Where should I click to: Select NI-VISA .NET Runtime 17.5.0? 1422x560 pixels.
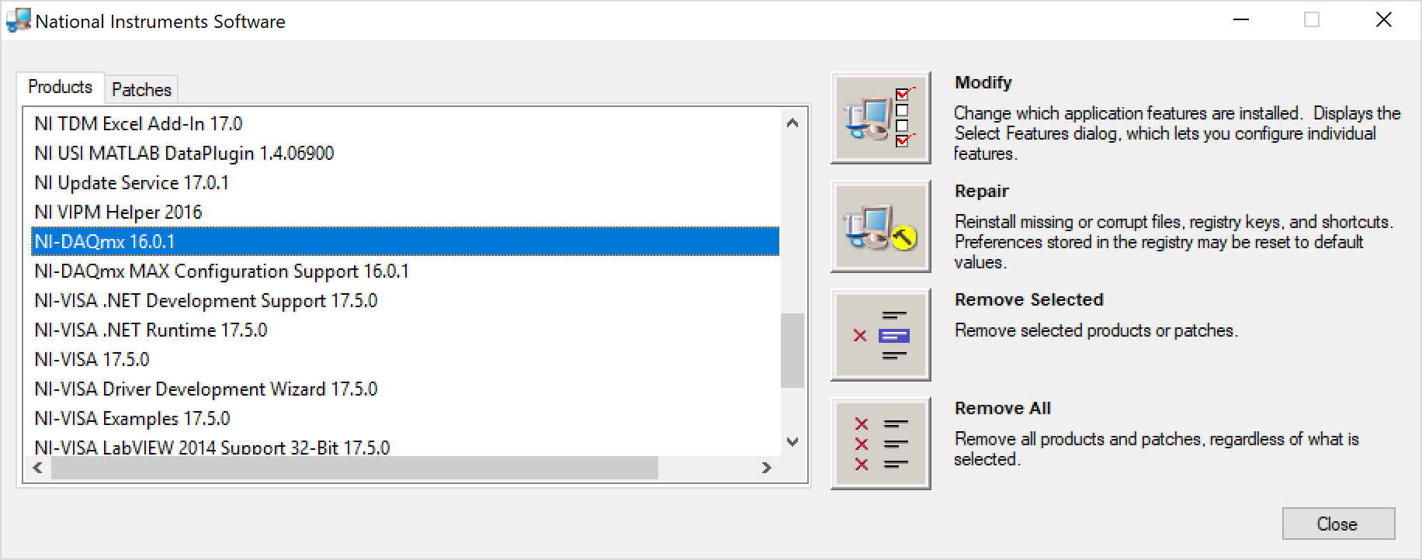click(405, 330)
